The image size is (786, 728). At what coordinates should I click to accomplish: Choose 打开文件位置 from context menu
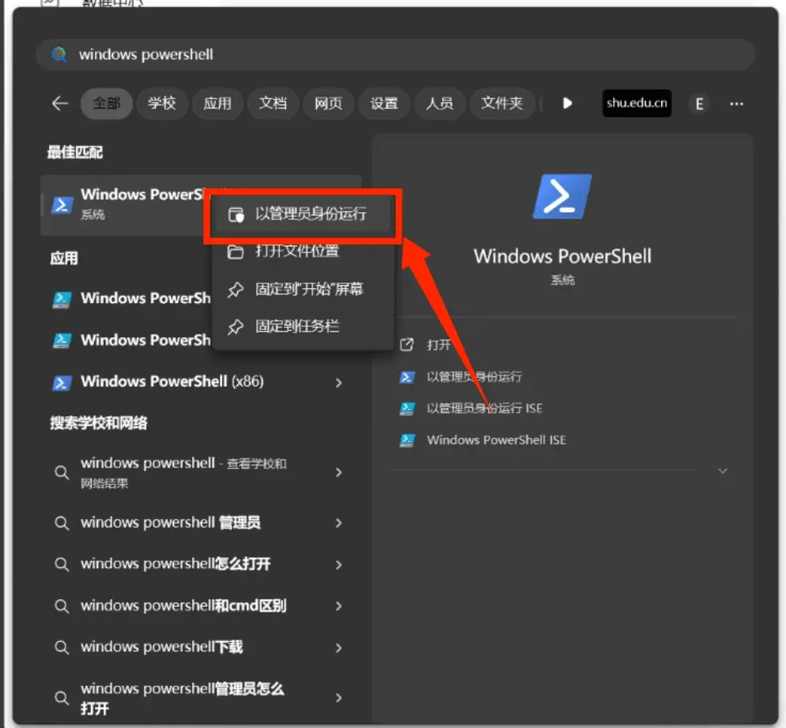pos(302,252)
